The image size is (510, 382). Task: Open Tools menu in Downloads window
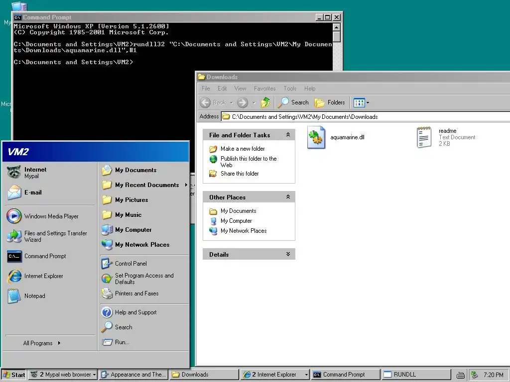click(290, 89)
